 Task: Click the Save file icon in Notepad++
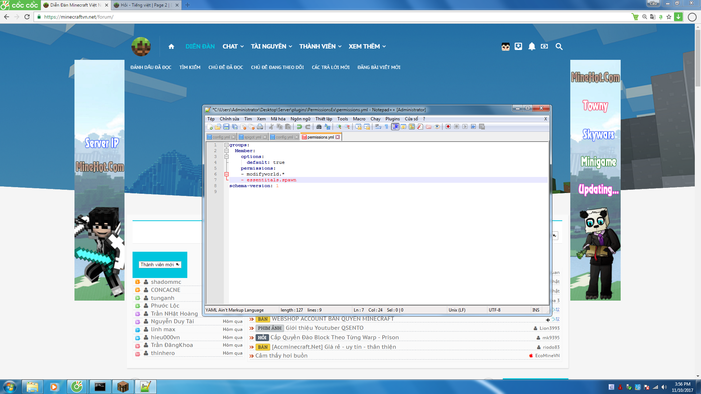pyautogui.click(x=226, y=127)
